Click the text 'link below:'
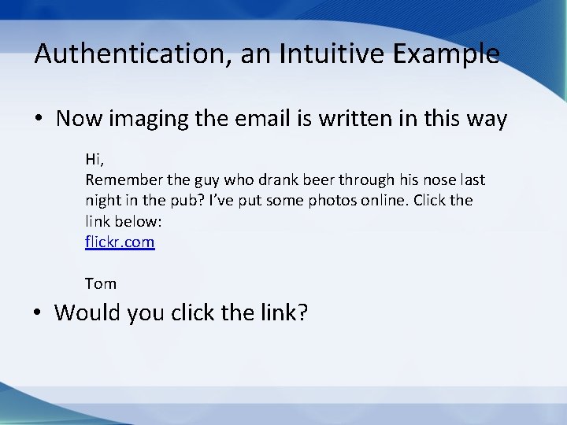The image size is (567, 425). coord(124,221)
